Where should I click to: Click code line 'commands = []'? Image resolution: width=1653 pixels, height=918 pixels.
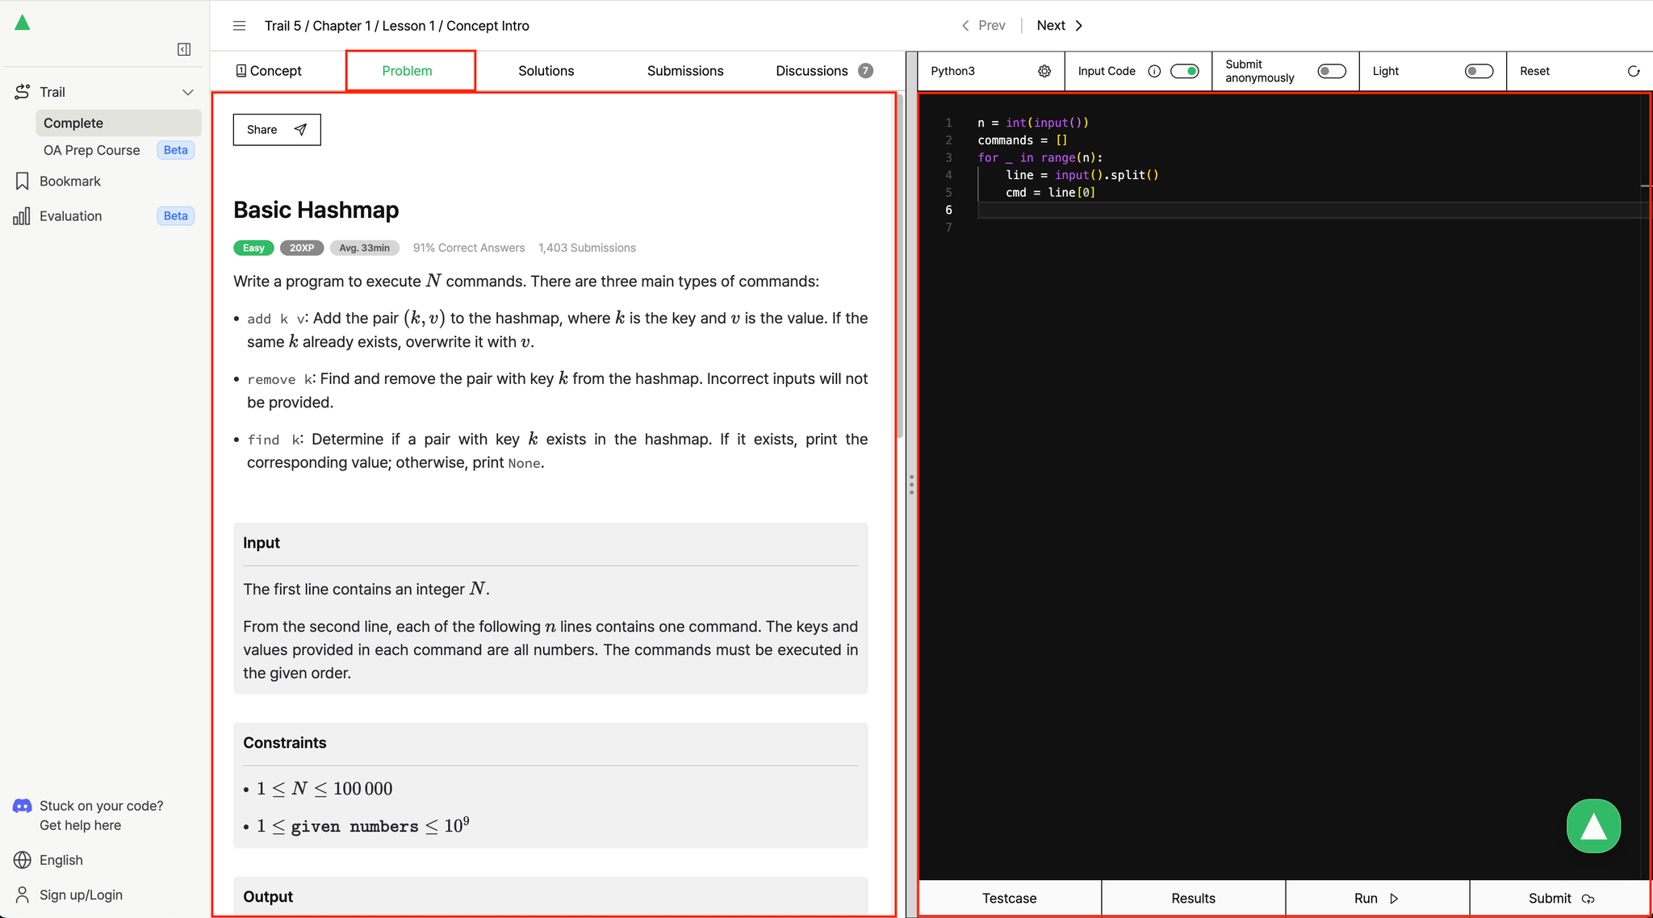(1023, 140)
